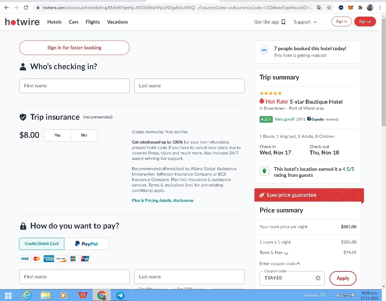
Task: Click the Low price guarantee banner
Action: click(x=309, y=195)
